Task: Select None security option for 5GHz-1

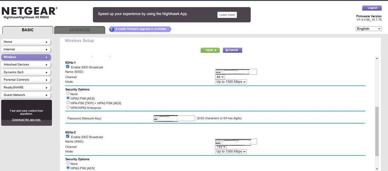Action: click(x=68, y=94)
